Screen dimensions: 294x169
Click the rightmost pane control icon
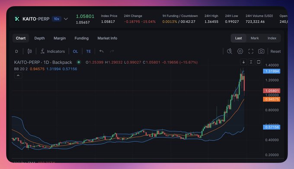click(x=259, y=62)
